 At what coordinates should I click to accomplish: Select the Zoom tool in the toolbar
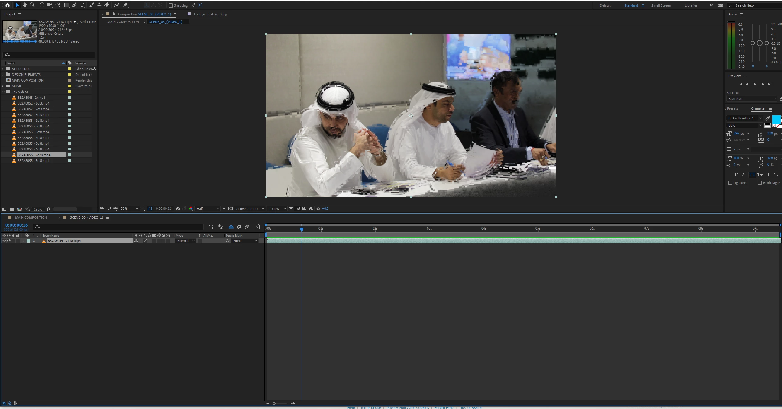(32, 5)
